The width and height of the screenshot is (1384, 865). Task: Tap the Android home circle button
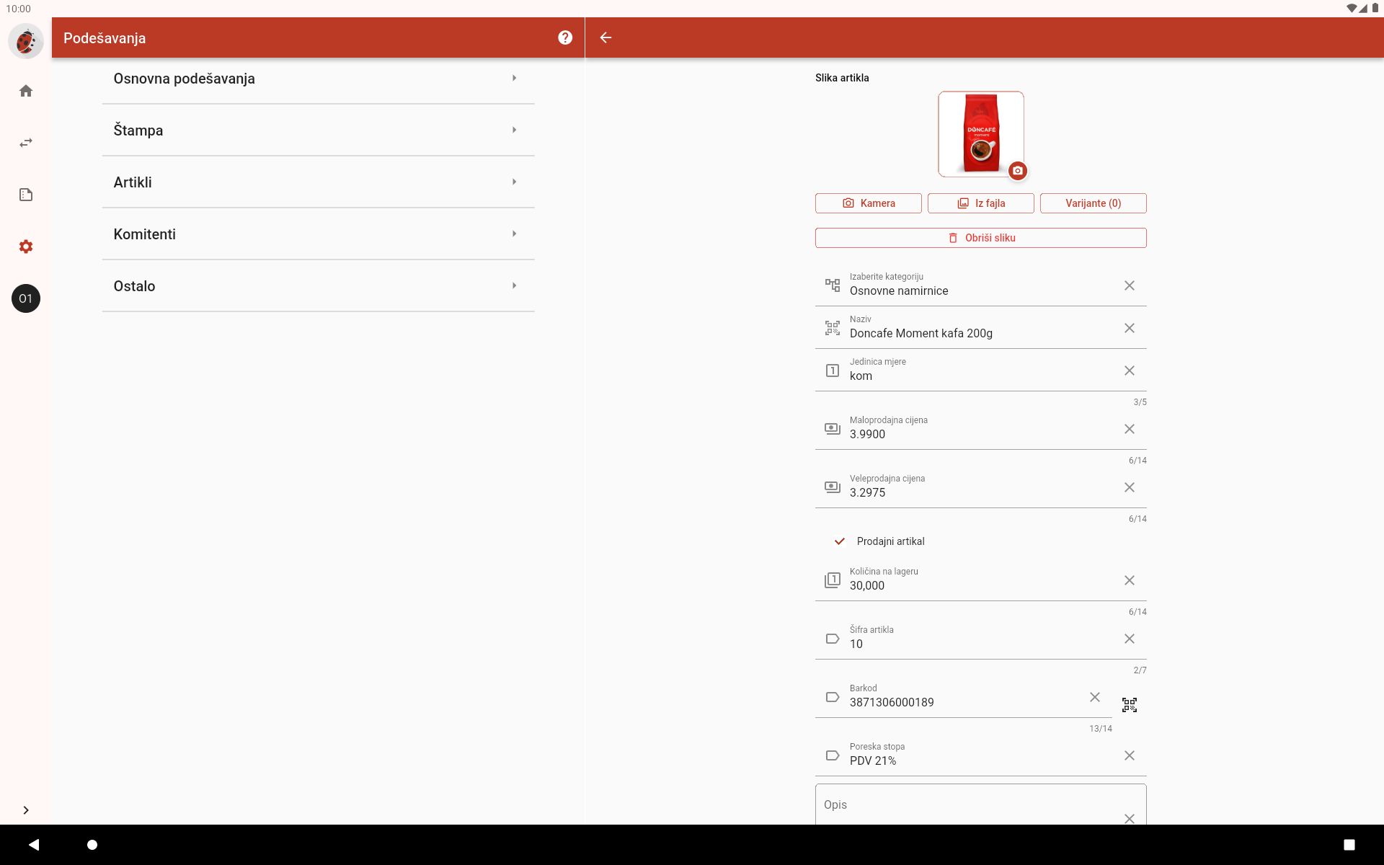click(x=92, y=845)
